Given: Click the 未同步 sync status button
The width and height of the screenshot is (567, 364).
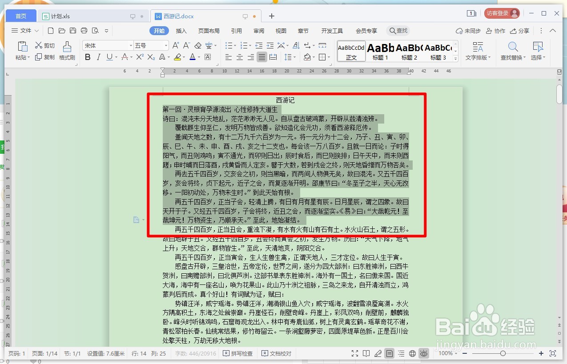Looking at the screenshot, I should click(468, 31).
